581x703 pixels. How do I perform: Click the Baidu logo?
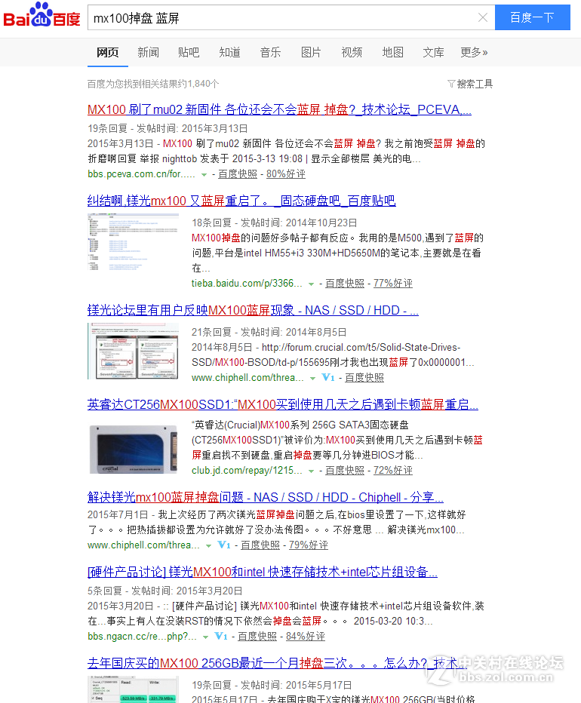(41, 15)
